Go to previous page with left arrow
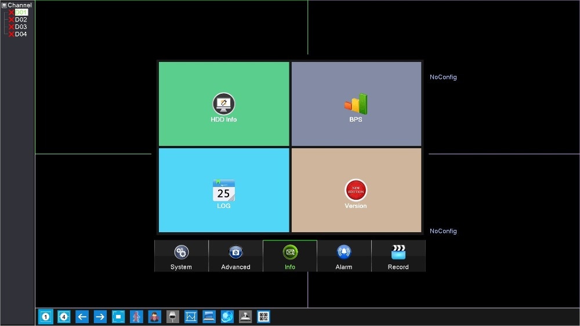Viewport: 580px width, 326px height. pos(82,317)
